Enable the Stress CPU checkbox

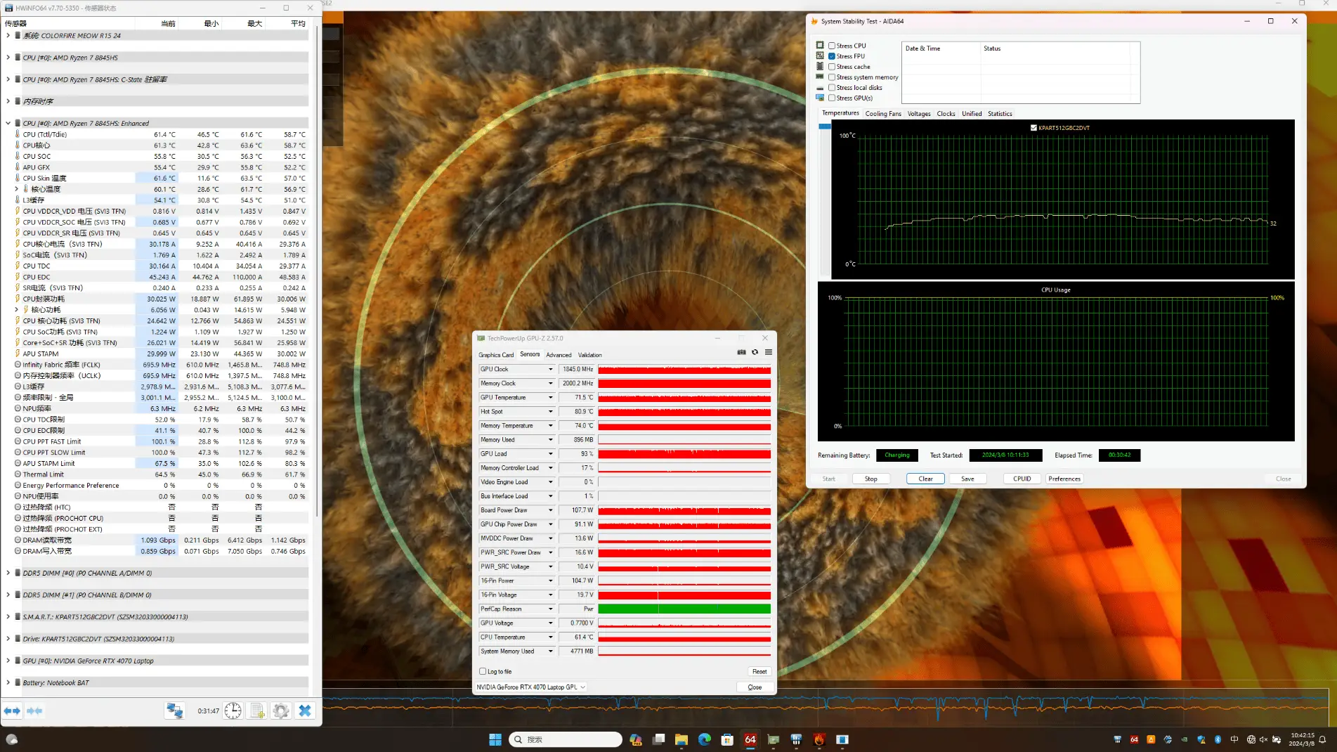(832, 46)
